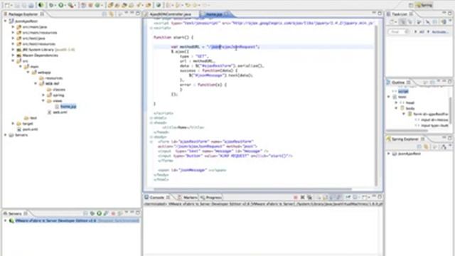The image size is (455, 256).
Task: Click the Debug bug toolbar icon
Action: pyautogui.click(x=51, y=5)
